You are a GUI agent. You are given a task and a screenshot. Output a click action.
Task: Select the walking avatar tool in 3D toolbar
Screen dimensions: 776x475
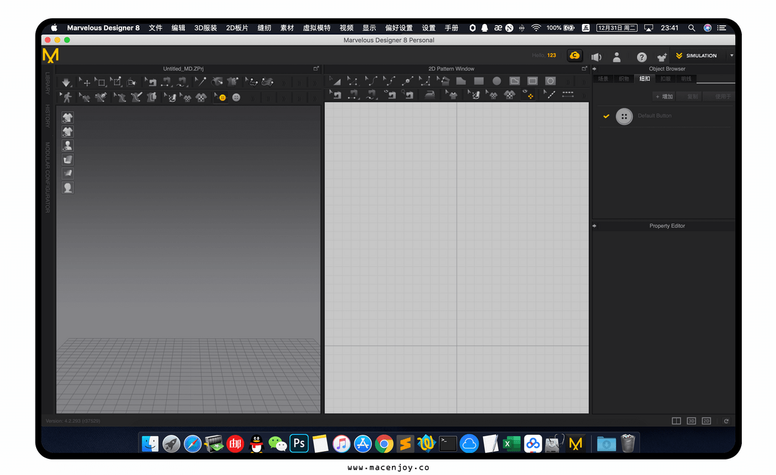pyautogui.click(x=66, y=97)
